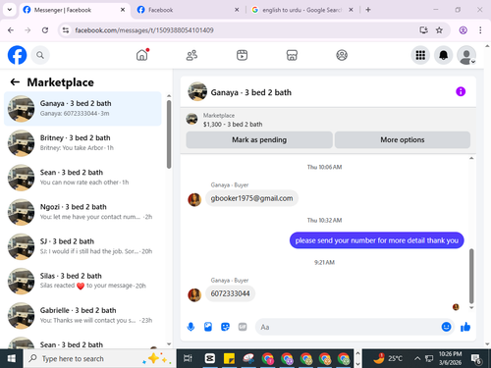Image resolution: width=491 pixels, height=368 pixels.
Task: Click the Facebook logo
Action: [17, 55]
